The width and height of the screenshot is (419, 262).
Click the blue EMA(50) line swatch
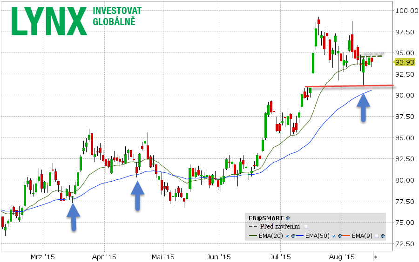coord(300,236)
